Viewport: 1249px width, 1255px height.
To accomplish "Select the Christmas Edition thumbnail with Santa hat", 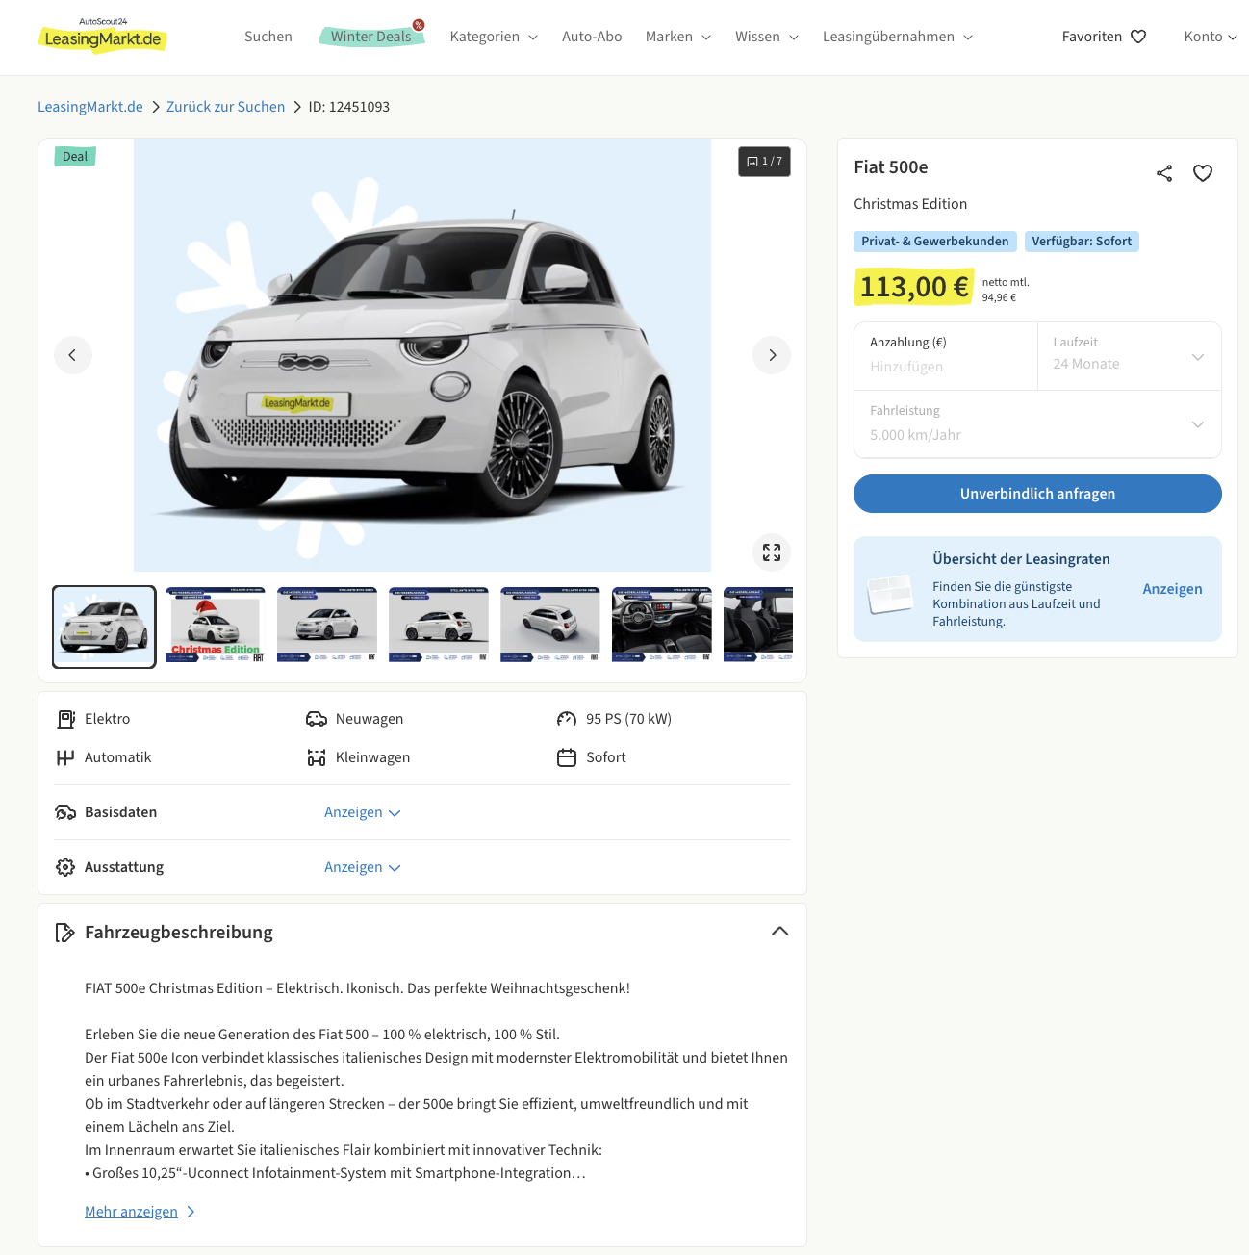I will [x=216, y=626].
